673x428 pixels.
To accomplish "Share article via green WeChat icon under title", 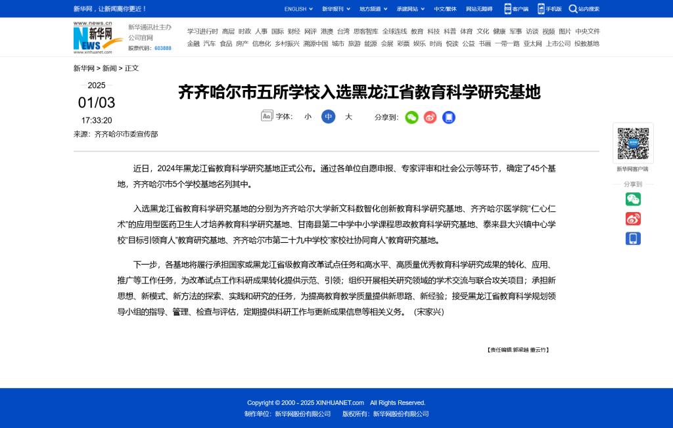I will click(411, 118).
